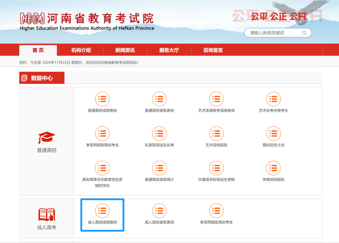Open the 成人高招成绩查询 icon
This screenshot has width=339, height=243.
point(102,211)
